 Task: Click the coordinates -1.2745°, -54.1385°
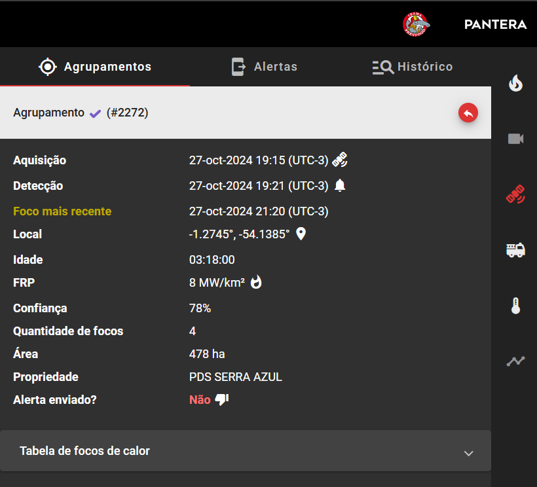[x=239, y=234]
